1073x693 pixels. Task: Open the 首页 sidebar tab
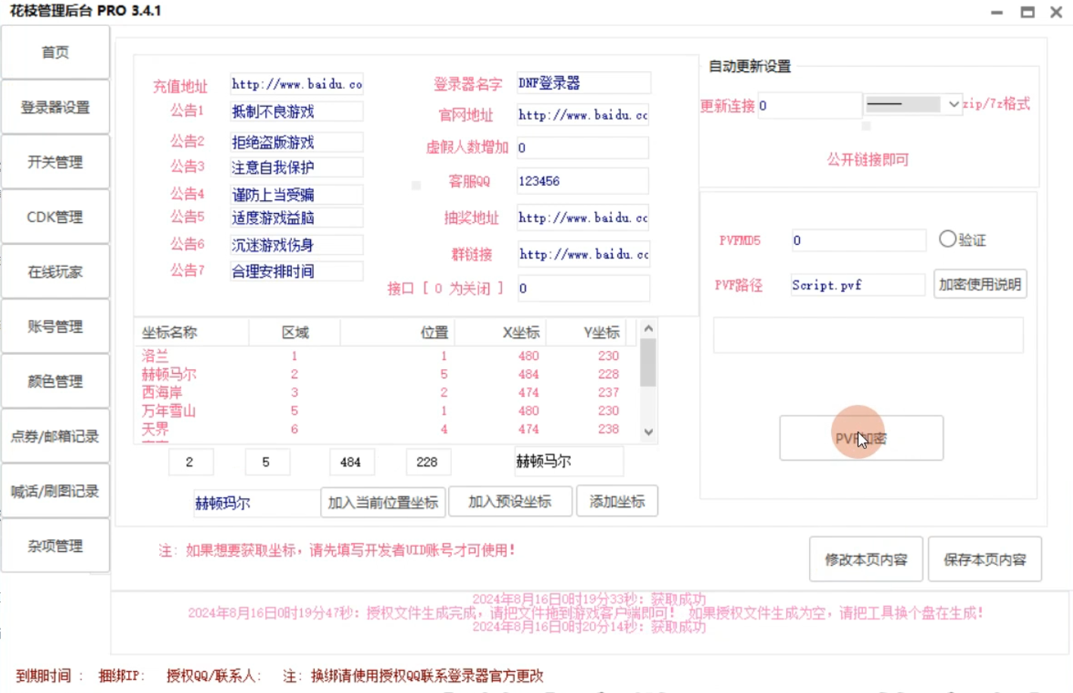pos(55,52)
